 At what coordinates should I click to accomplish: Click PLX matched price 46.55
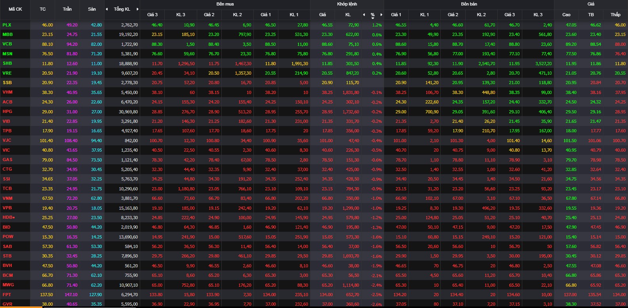(x=327, y=25)
